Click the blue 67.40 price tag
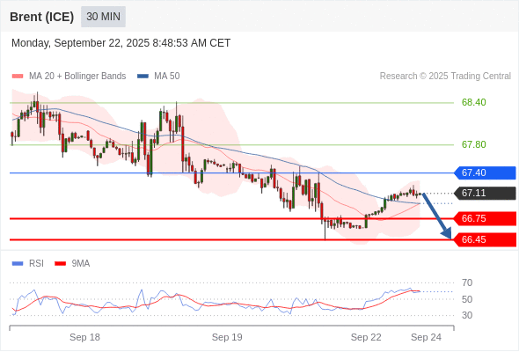This screenshot has width=519, height=352. tap(486, 172)
